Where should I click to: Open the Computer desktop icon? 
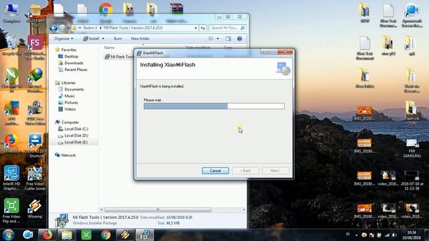pyautogui.click(x=11, y=13)
